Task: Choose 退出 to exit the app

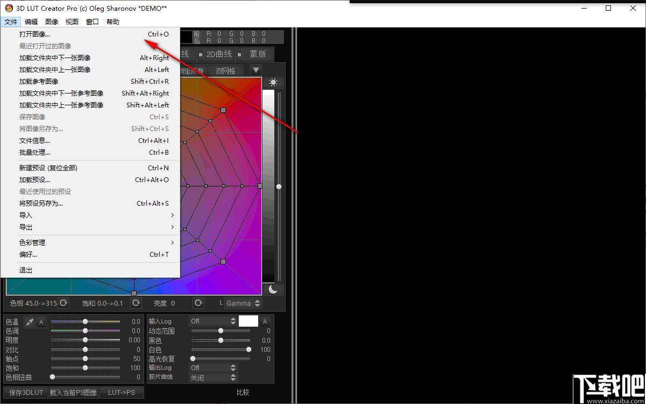Action: (x=90, y=270)
